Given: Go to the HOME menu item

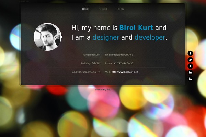Looking at the screenshot, I should pos(85,9).
